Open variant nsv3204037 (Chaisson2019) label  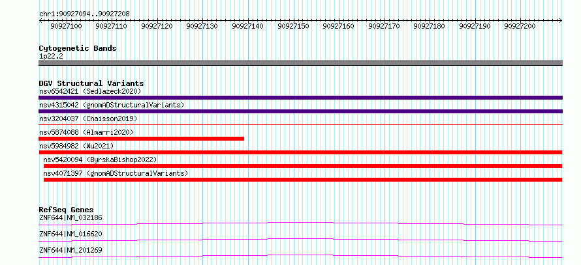(x=88, y=119)
